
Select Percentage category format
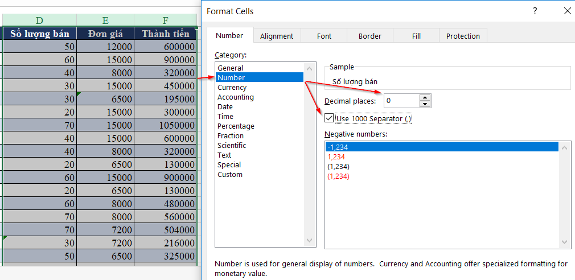click(236, 126)
